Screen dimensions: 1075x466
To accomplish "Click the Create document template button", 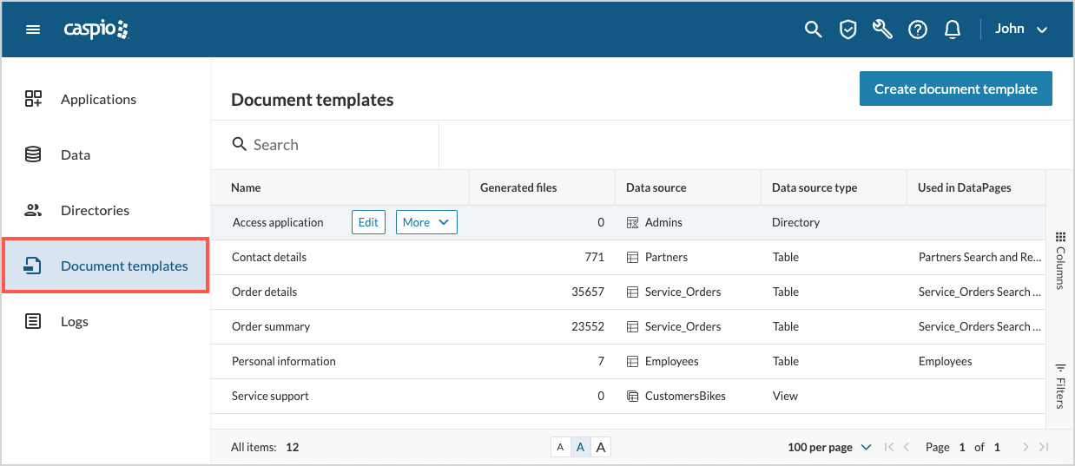I will click(x=955, y=89).
